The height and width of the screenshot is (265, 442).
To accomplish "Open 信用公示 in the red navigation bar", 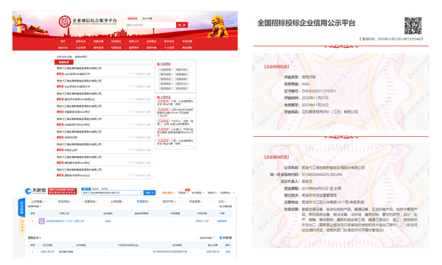I will pos(134,41).
